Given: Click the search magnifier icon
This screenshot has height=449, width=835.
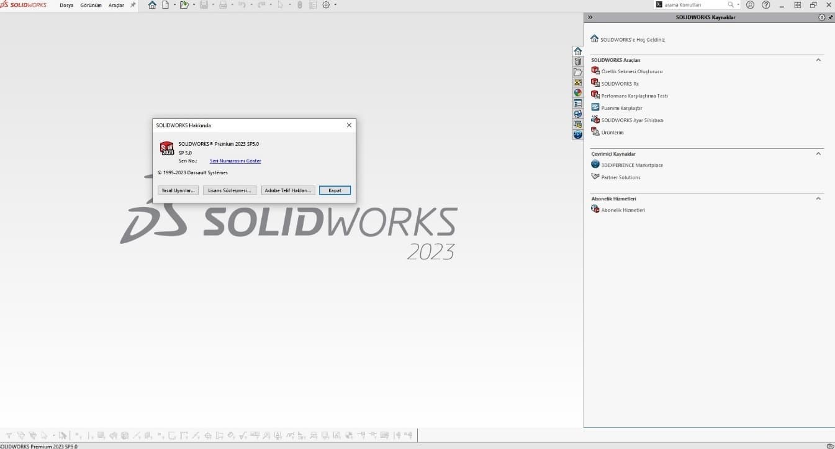Looking at the screenshot, I should coord(731,4).
